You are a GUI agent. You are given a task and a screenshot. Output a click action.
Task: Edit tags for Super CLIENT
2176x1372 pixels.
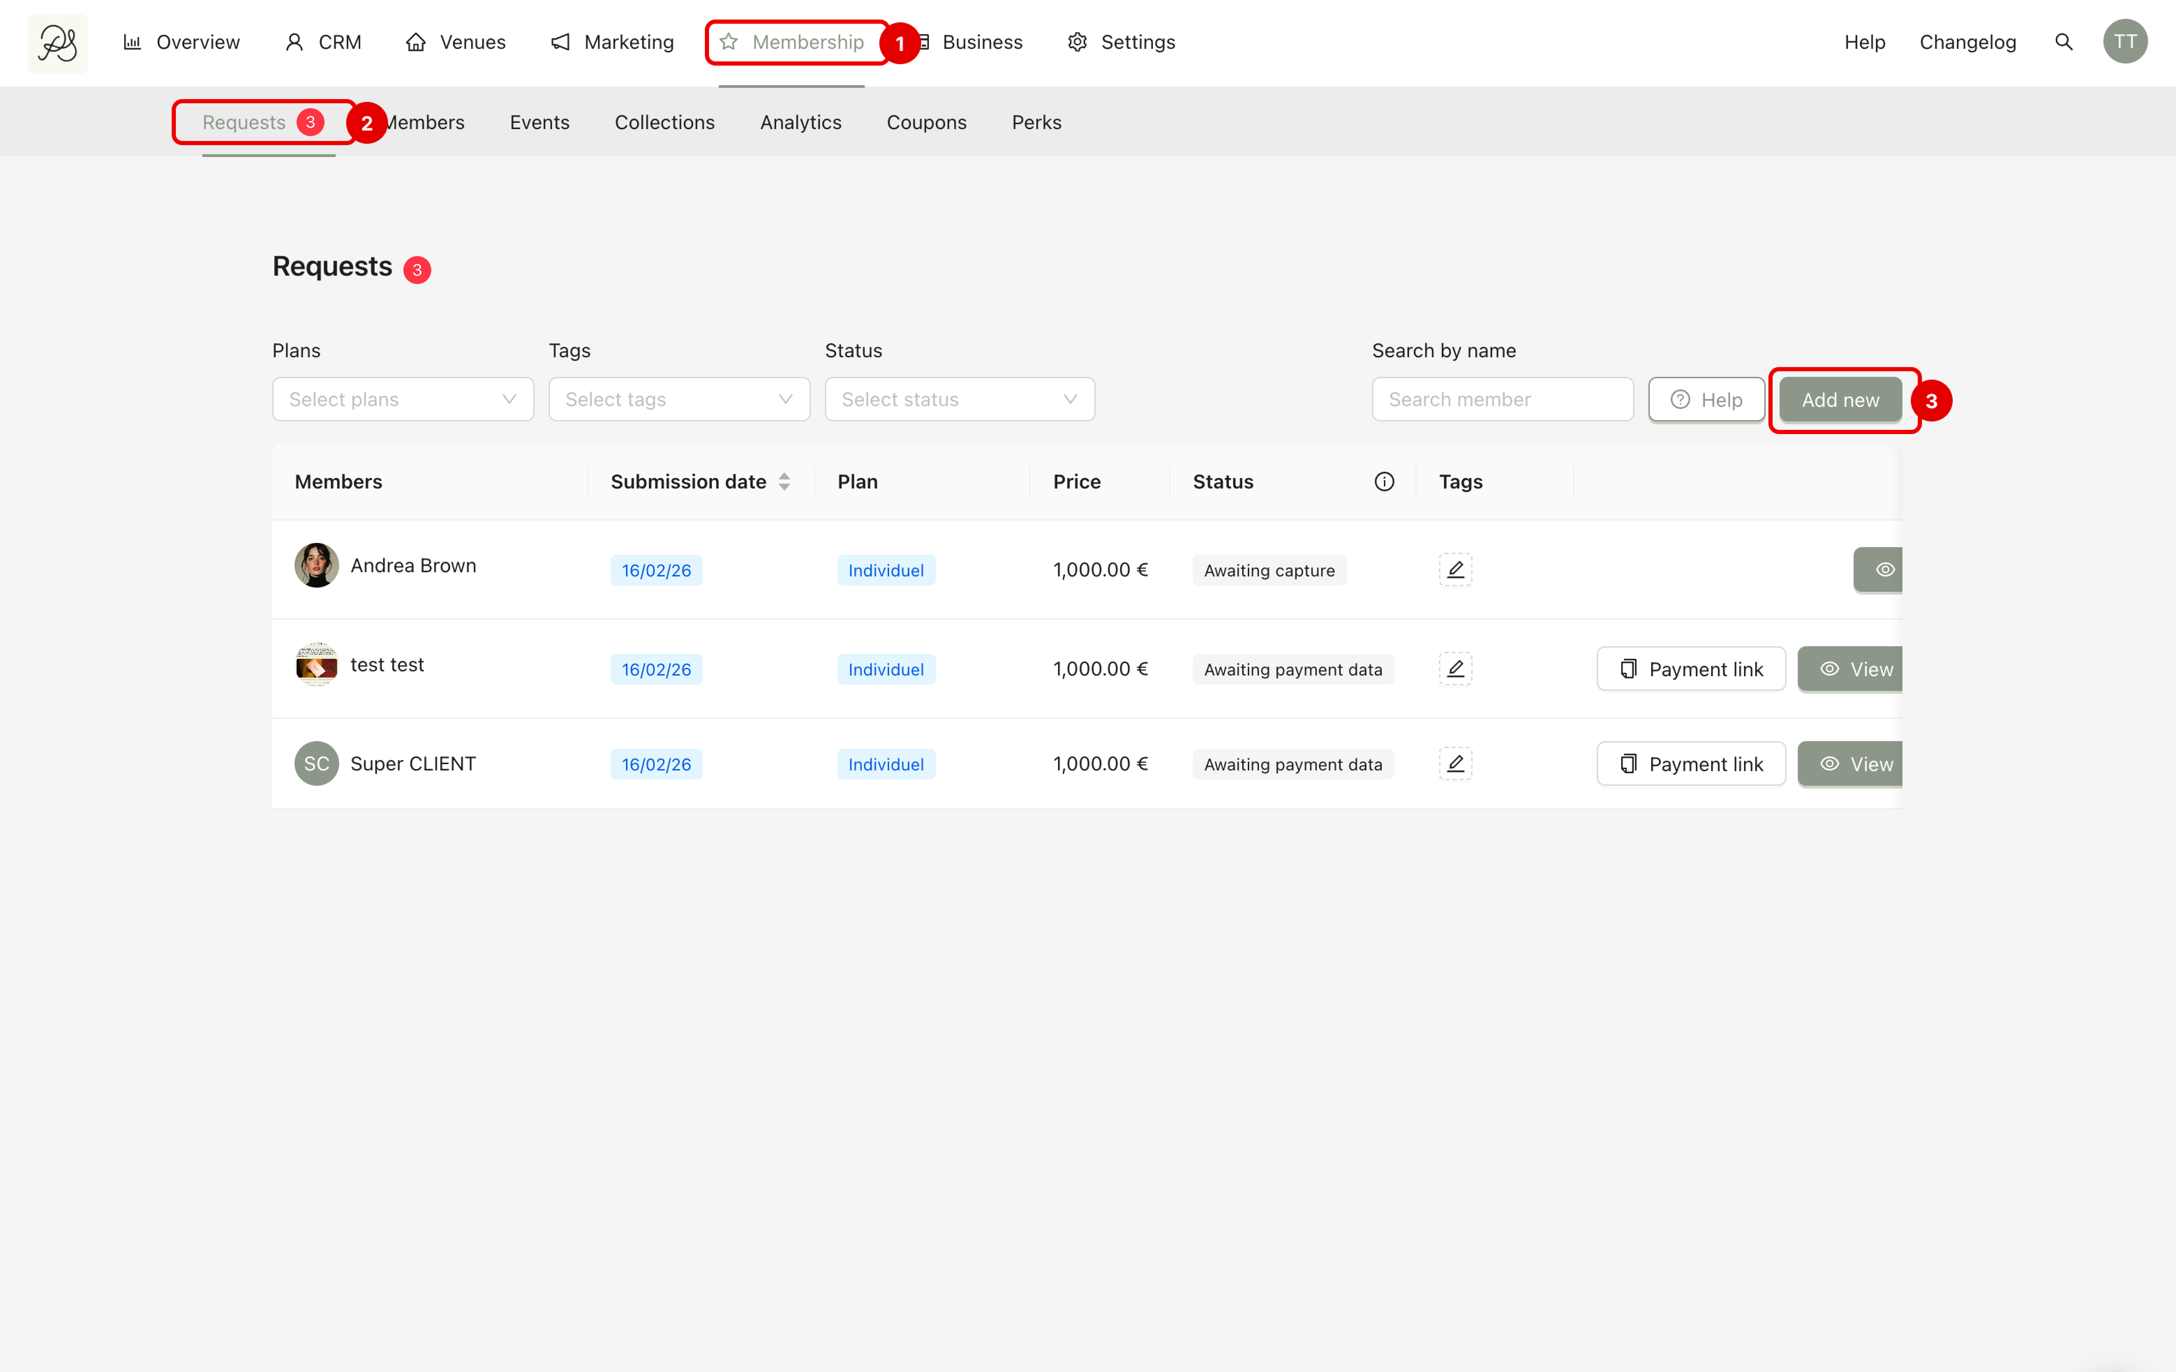point(1455,764)
